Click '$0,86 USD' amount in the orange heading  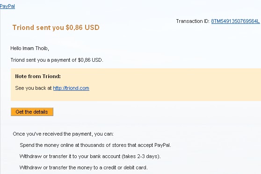coord(83,28)
